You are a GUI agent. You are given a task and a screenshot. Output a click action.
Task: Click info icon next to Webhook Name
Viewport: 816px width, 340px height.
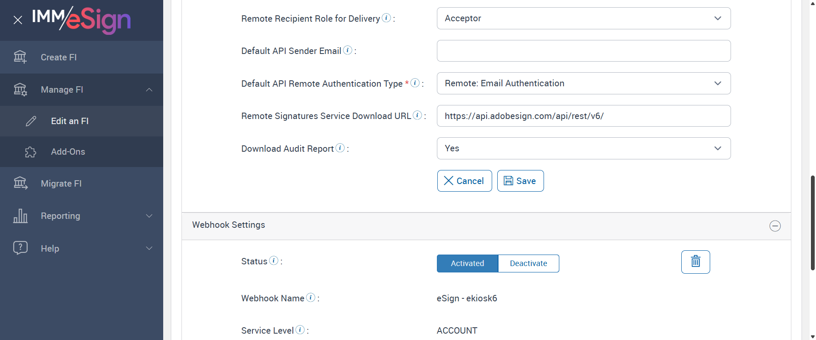(311, 297)
